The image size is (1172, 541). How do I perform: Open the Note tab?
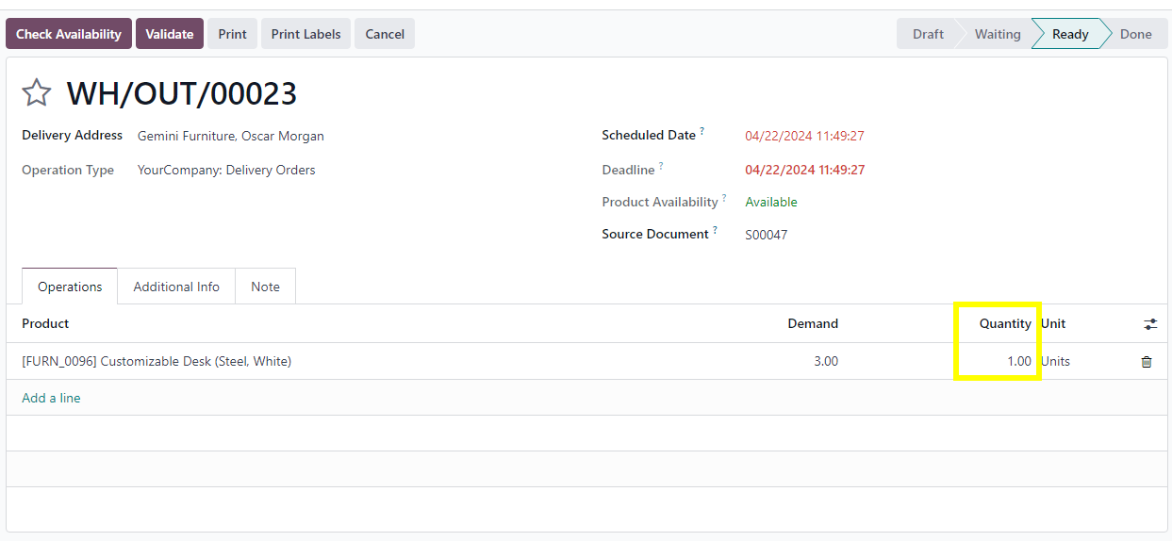[x=266, y=287]
